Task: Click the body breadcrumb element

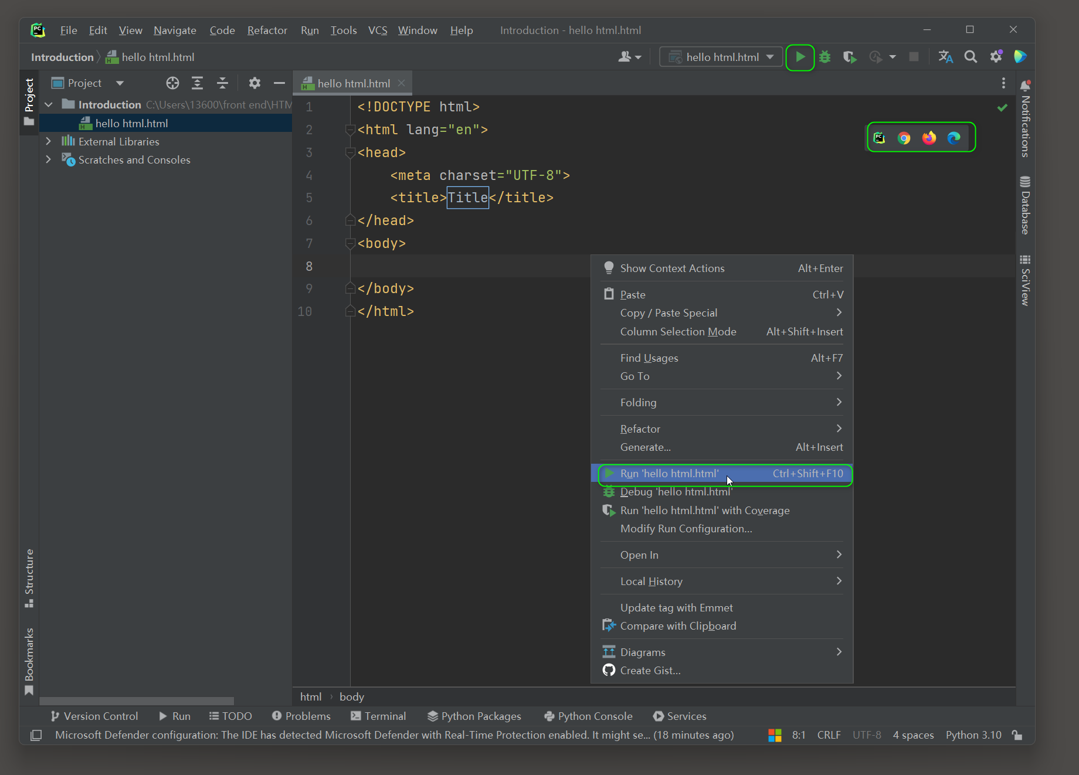Action: pyautogui.click(x=352, y=697)
